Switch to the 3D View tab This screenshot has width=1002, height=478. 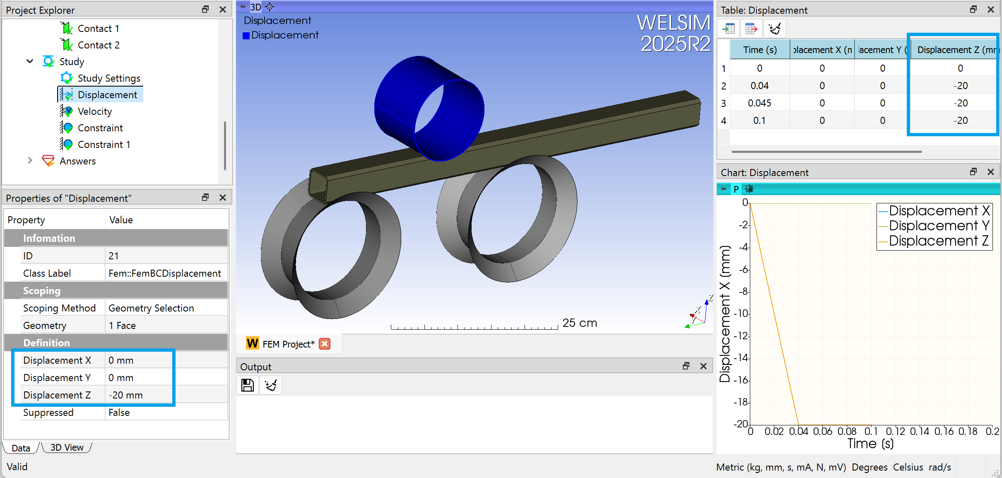coord(66,447)
